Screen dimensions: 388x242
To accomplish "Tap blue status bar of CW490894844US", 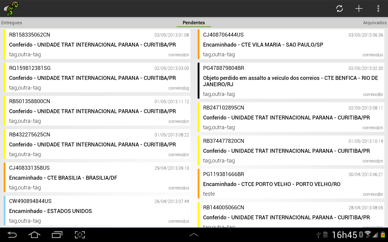I will coord(5,211).
